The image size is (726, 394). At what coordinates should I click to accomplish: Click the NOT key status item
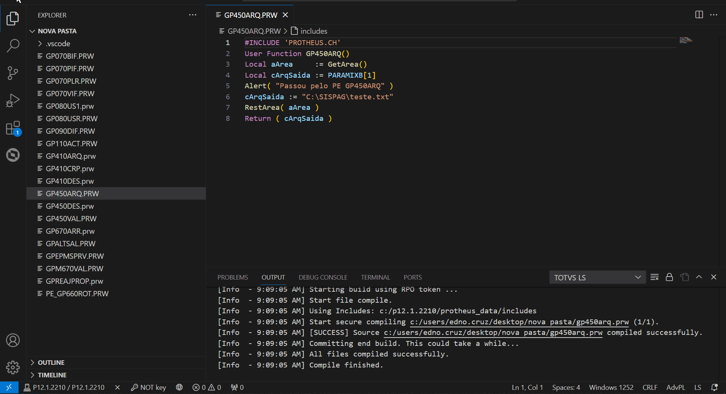(149, 387)
